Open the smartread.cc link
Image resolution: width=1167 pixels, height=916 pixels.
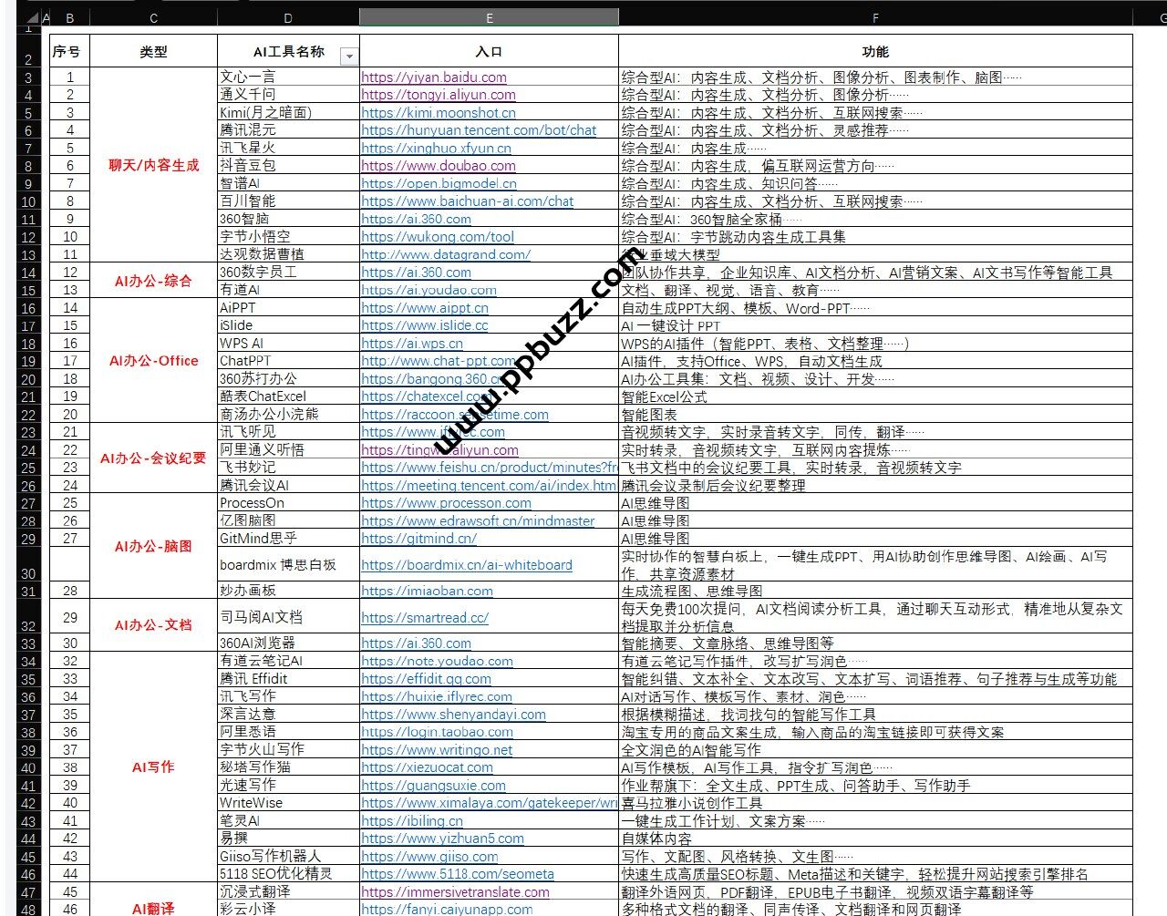click(x=425, y=617)
